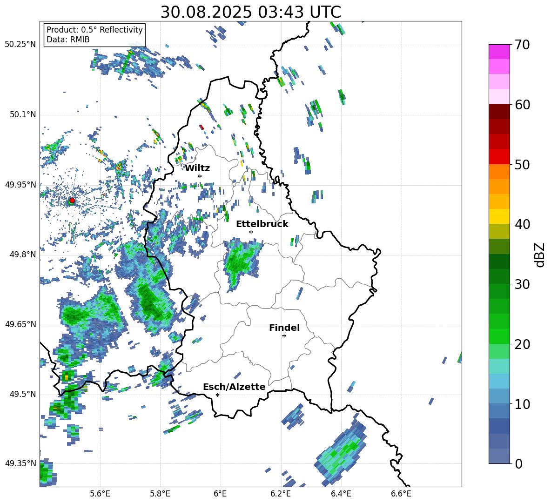Click the magenta top colorbar segment
Viewport: 551px width, 503px height.
coord(499,52)
